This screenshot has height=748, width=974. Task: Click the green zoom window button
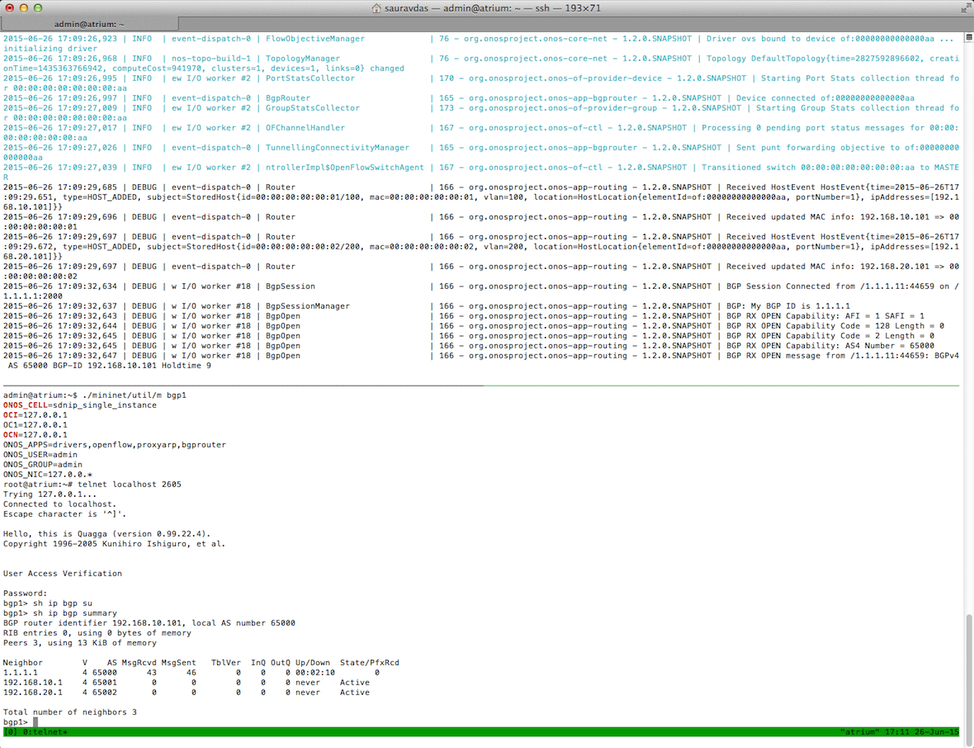click(38, 8)
